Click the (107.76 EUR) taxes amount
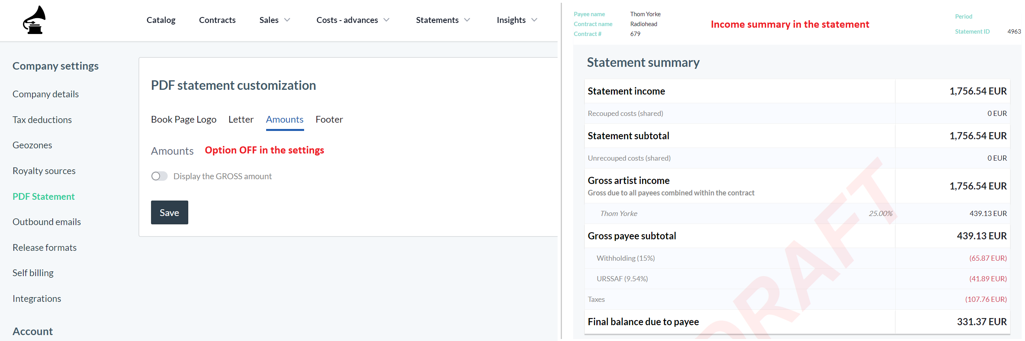 [986, 299]
